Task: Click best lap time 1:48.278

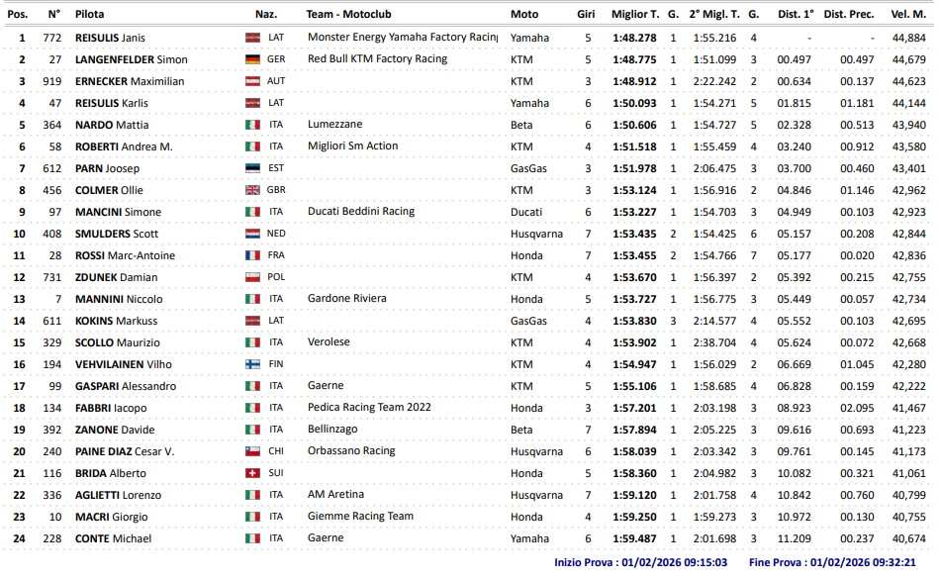Action: click(635, 38)
